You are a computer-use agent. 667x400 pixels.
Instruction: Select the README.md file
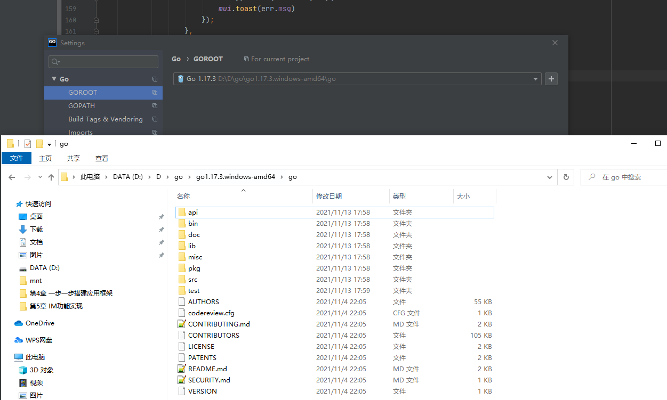click(207, 369)
